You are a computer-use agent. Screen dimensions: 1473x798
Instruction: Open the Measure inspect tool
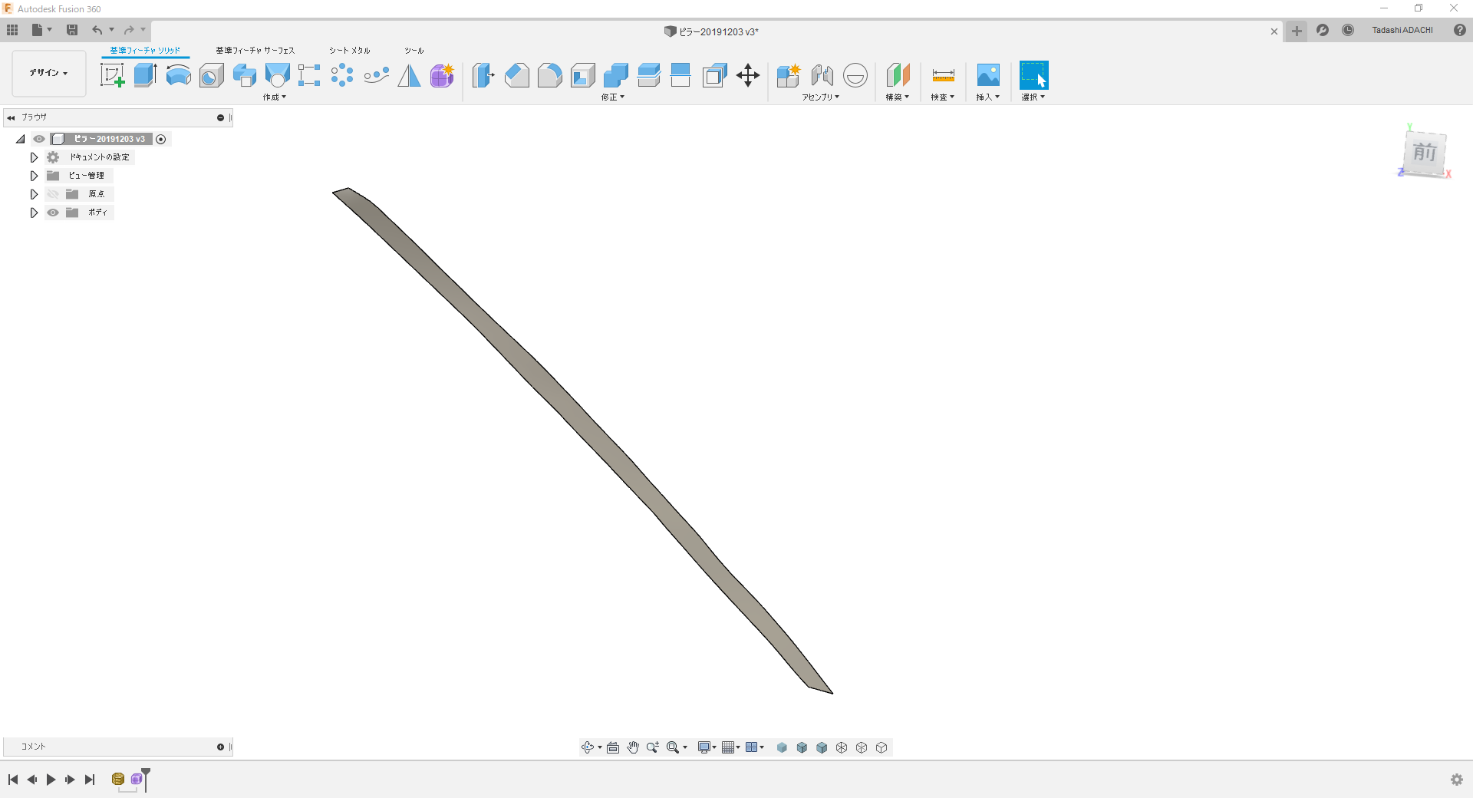943,75
